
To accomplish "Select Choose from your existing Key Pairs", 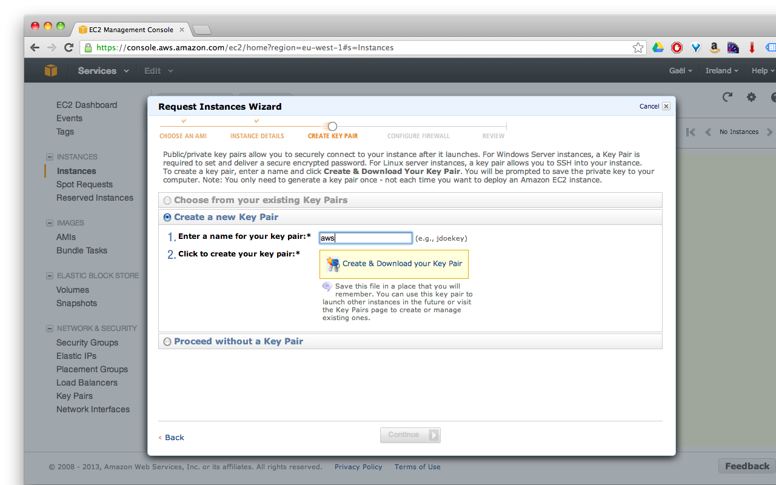I will pos(167,200).
